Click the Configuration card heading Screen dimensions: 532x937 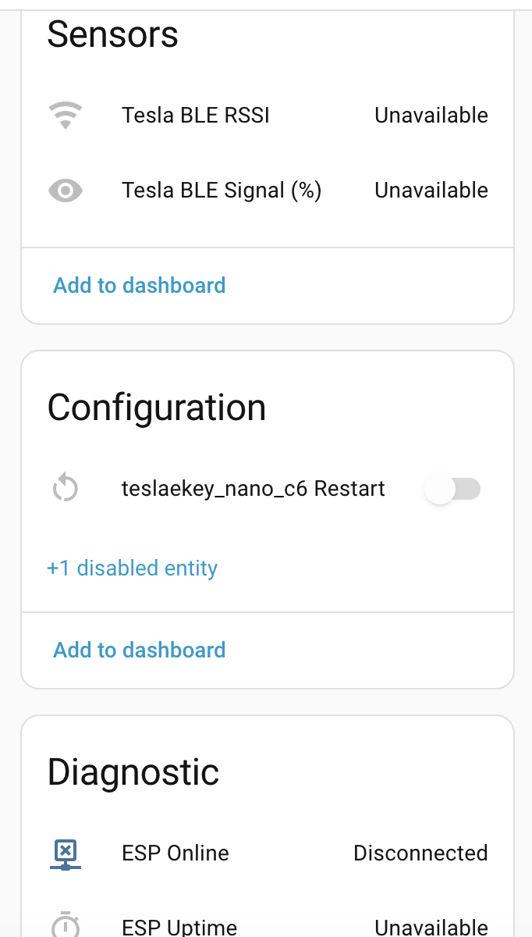[157, 408]
